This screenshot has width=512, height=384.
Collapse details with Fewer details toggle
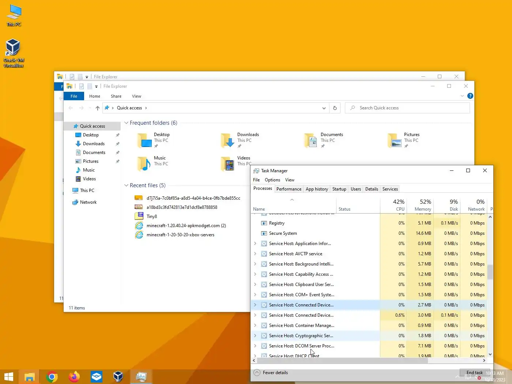[x=271, y=373]
